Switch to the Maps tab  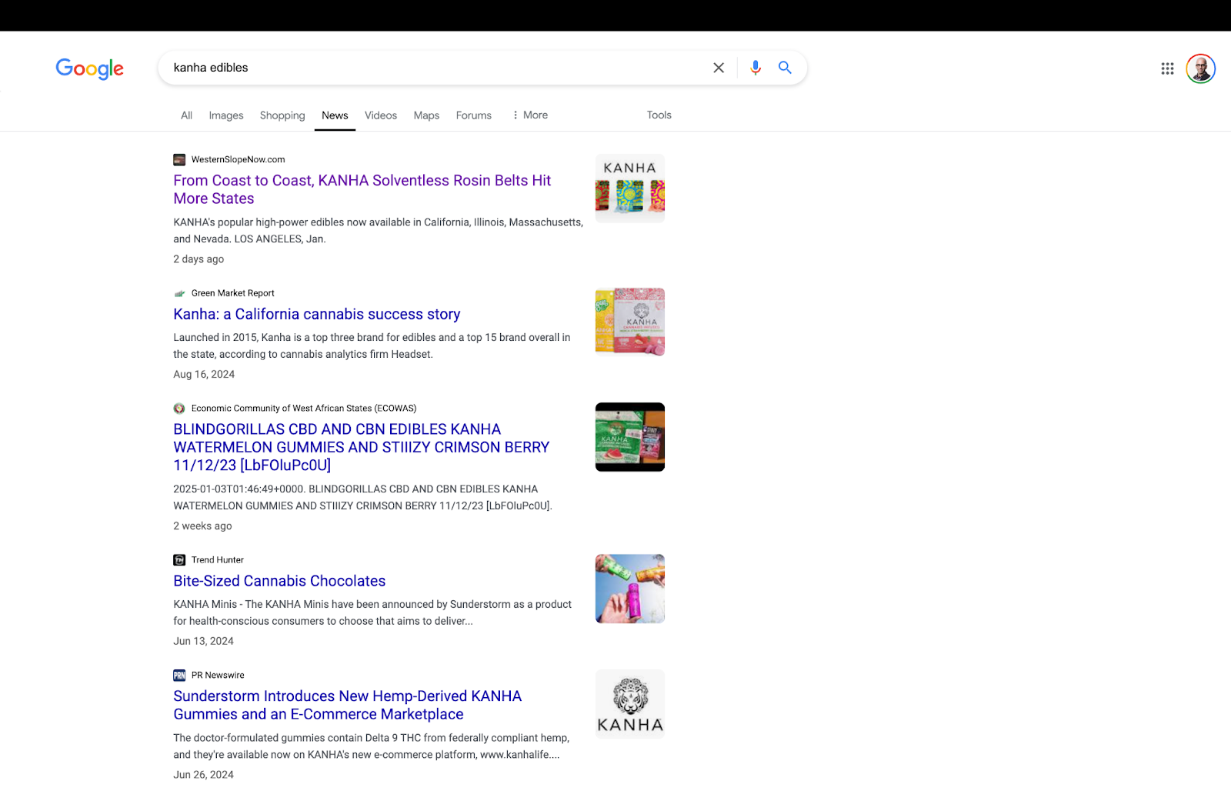(x=426, y=115)
